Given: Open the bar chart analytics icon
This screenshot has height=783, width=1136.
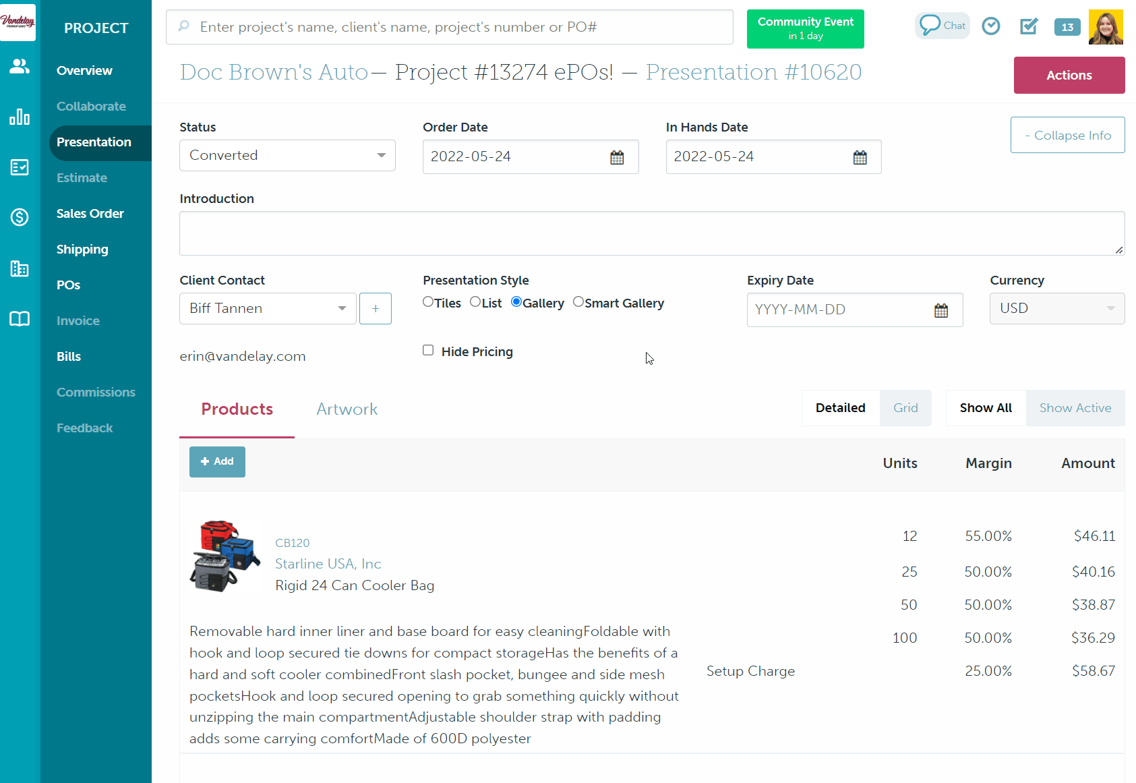Looking at the screenshot, I should point(20,117).
